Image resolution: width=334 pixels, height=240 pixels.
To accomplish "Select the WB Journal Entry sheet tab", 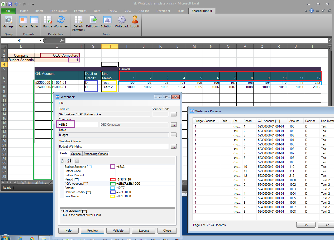I will coord(34,183).
